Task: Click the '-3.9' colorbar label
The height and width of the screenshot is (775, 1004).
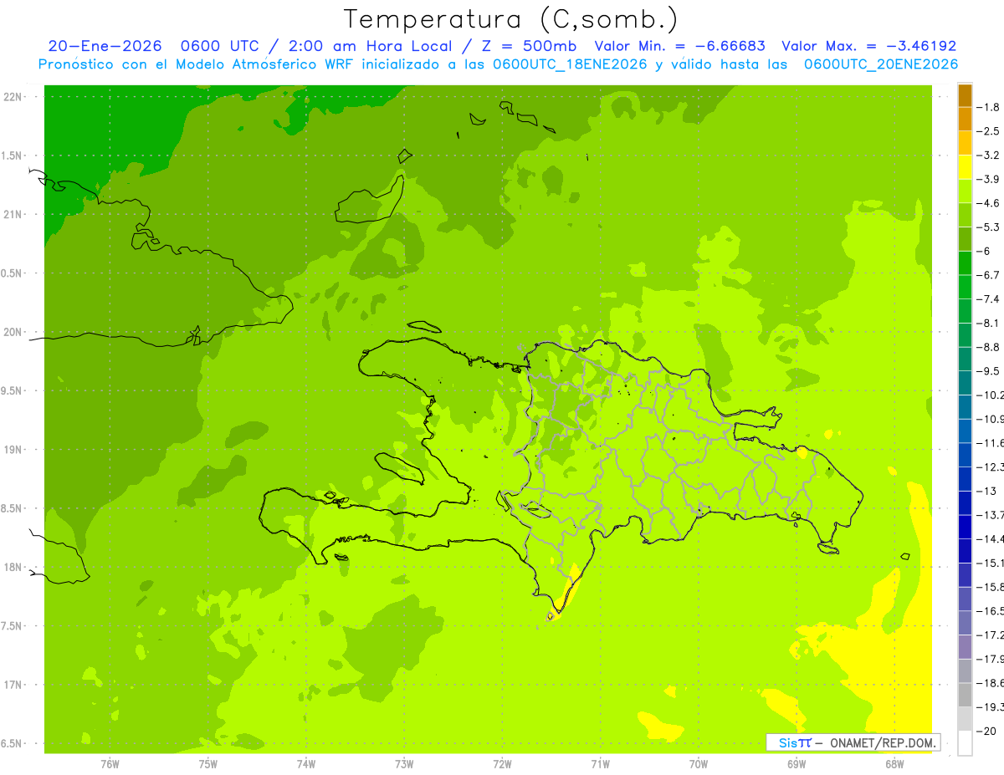Action: (x=990, y=179)
